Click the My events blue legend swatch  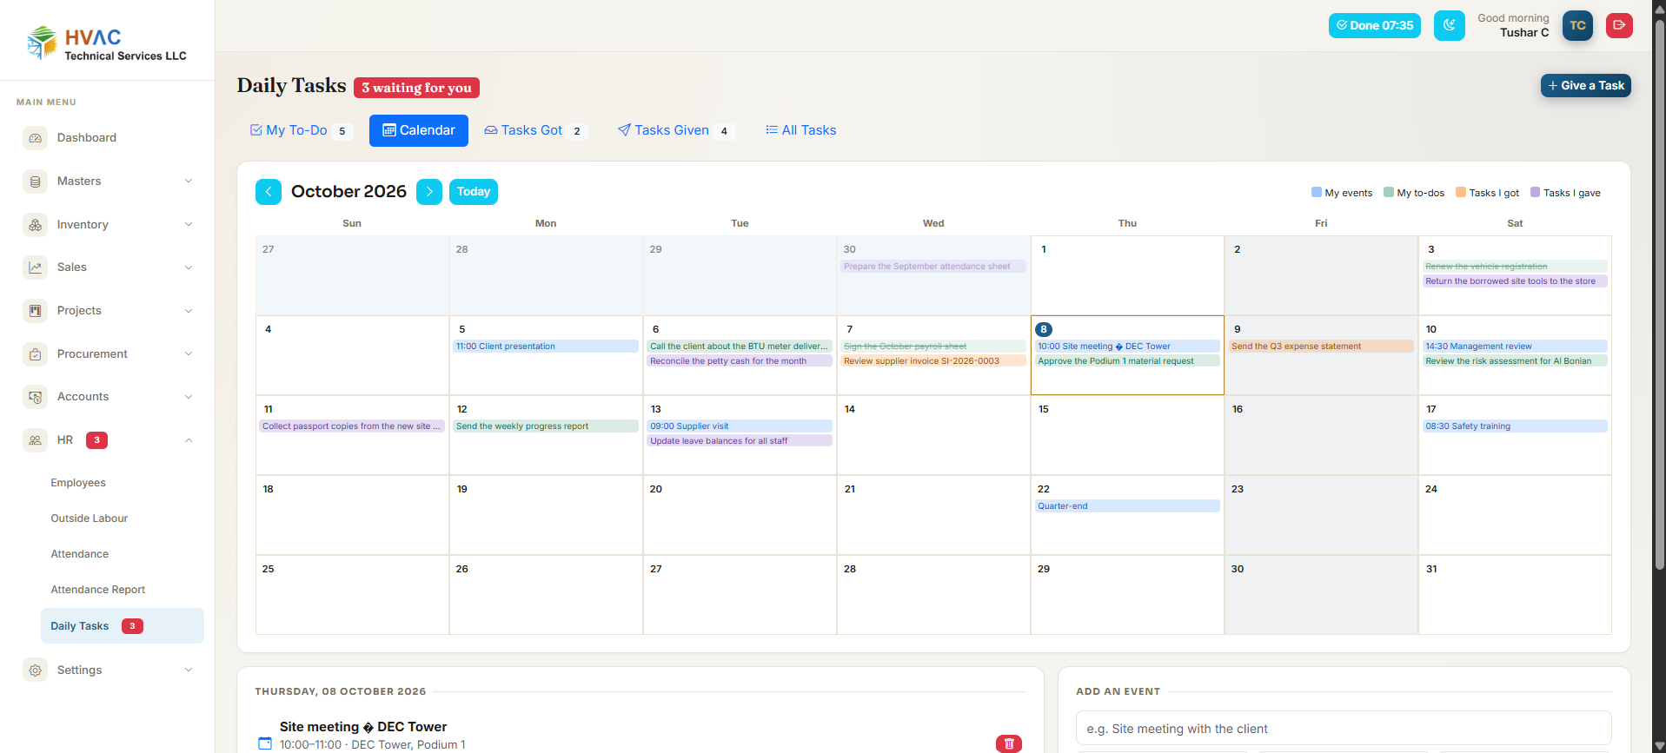click(x=1317, y=193)
